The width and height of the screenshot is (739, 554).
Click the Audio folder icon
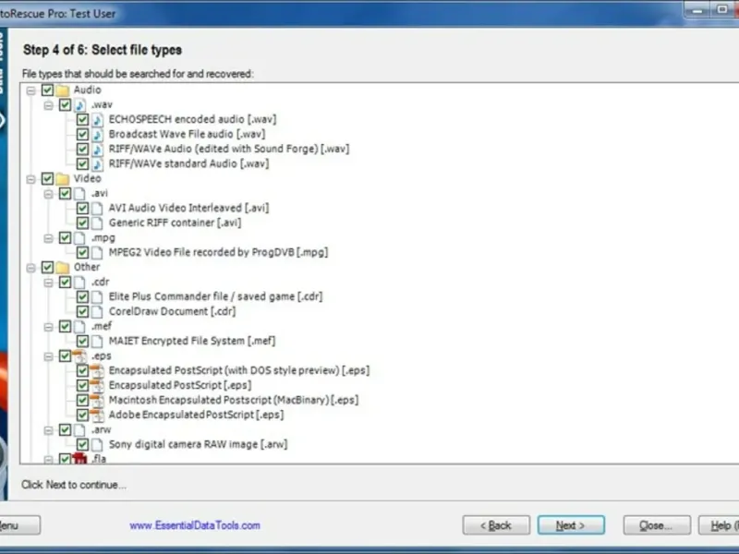(x=63, y=90)
